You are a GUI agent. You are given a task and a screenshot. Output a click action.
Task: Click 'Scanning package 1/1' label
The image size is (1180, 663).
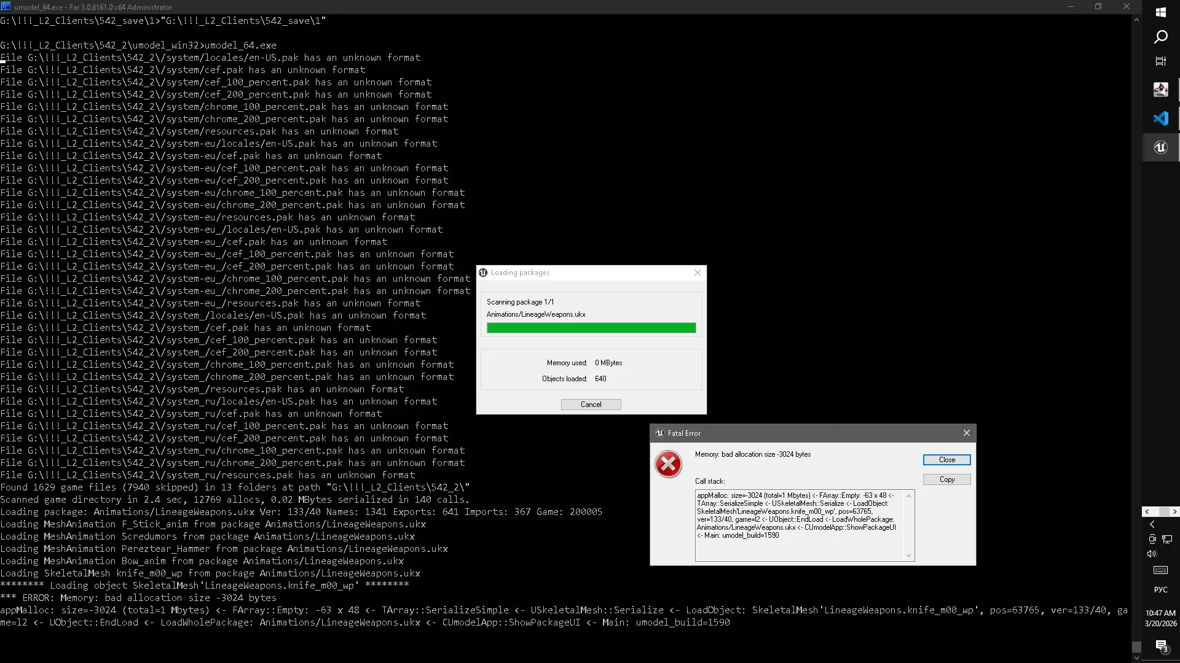[520, 302]
